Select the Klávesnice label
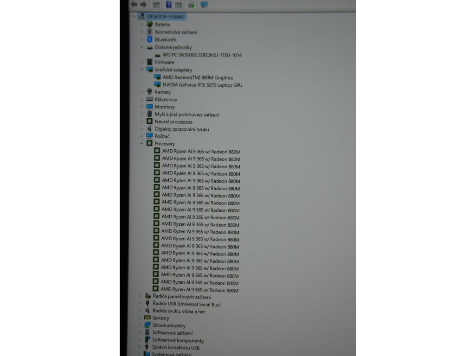This screenshot has height=356, width=475. [x=166, y=99]
